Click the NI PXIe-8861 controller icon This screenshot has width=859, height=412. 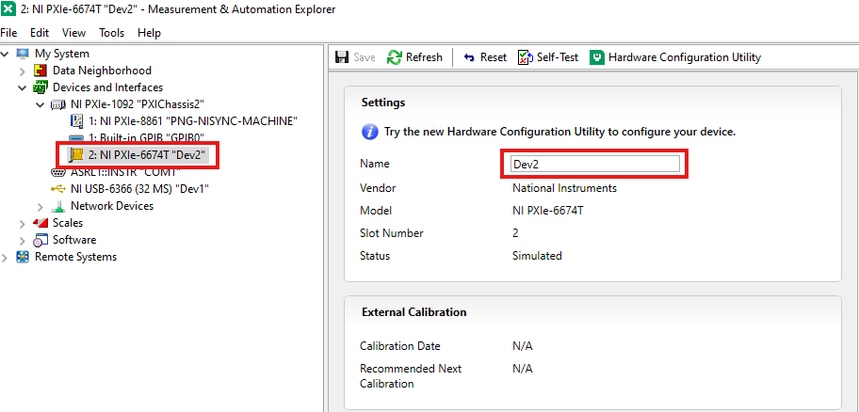click(76, 121)
